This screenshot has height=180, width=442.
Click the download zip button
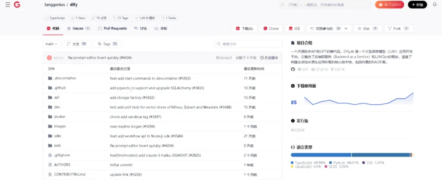pyautogui.click(x=245, y=28)
